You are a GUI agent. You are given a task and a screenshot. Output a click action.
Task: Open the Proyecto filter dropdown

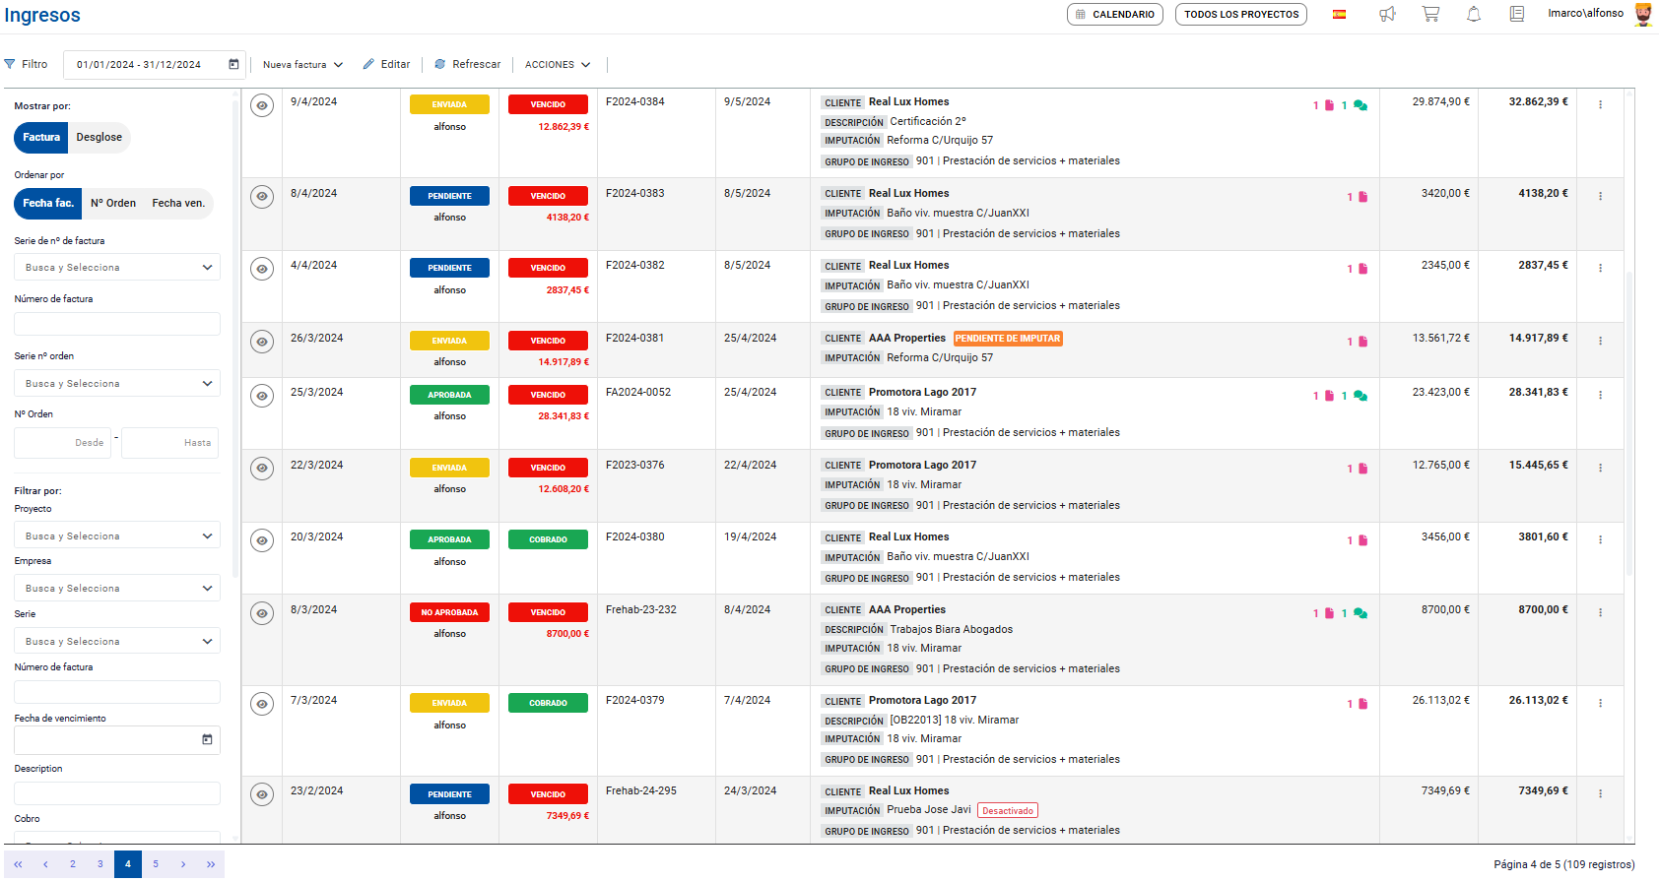pos(117,536)
